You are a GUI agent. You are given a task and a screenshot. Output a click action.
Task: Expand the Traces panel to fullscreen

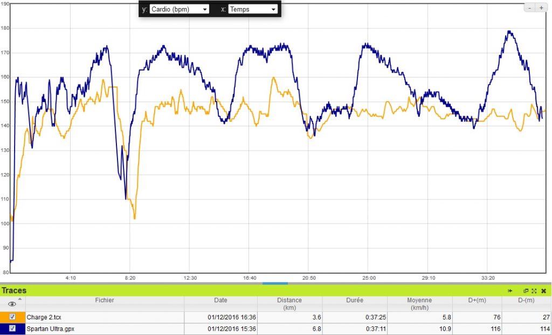(534, 290)
